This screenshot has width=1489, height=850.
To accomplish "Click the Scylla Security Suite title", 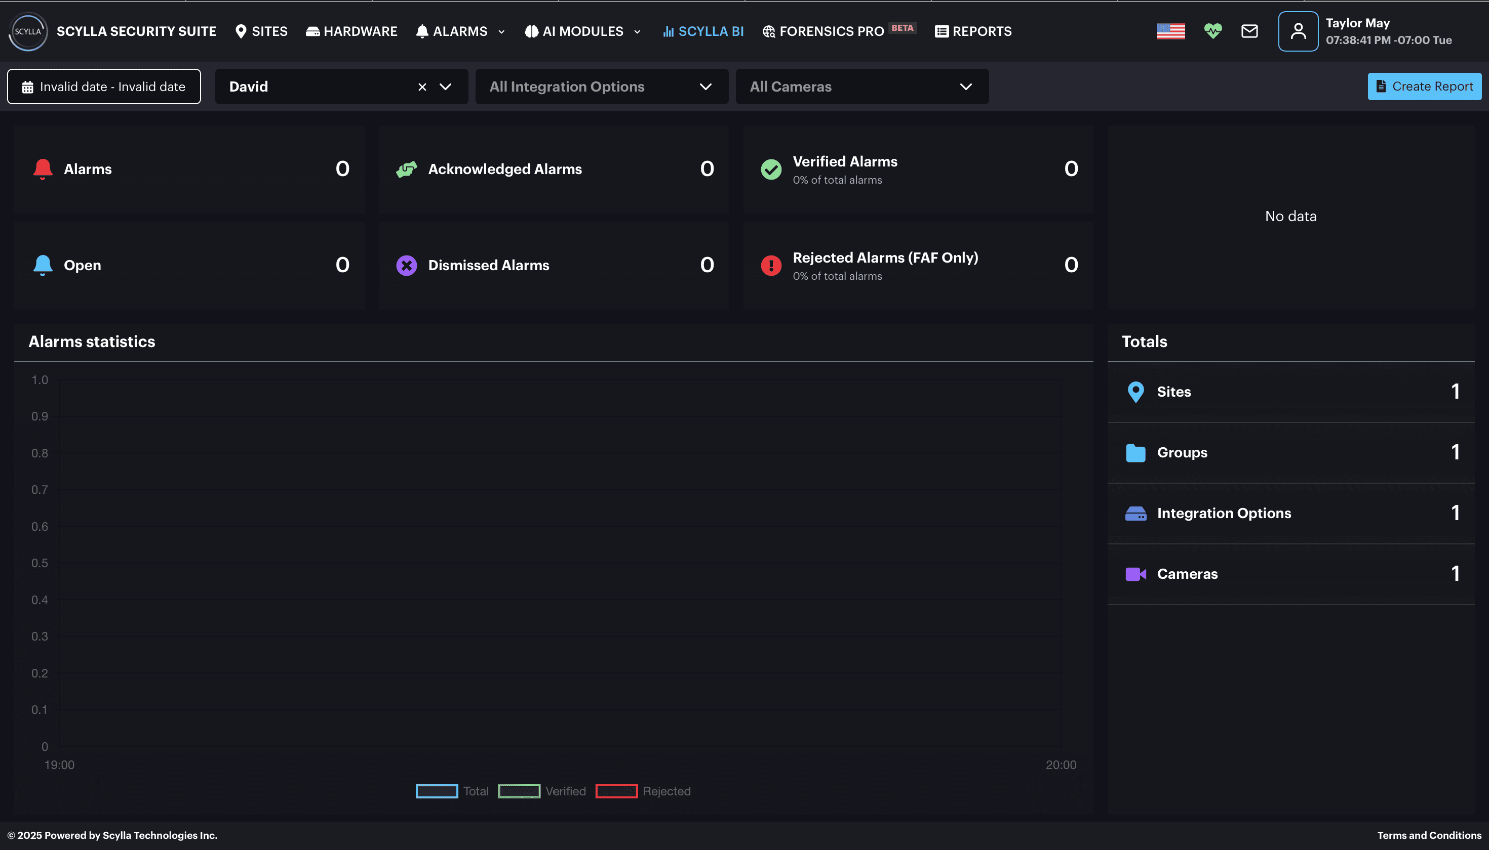I will pyautogui.click(x=136, y=31).
